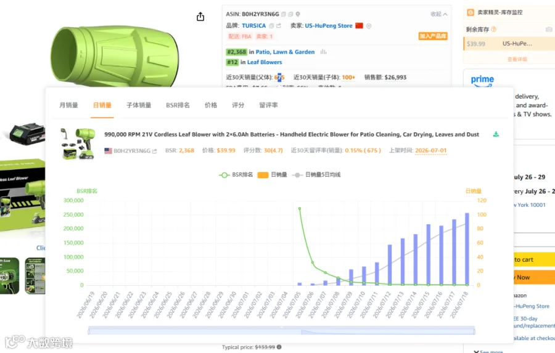The image size is (555, 353).
Task: Click the 配送: FBA tag
Action: [240, 36]
